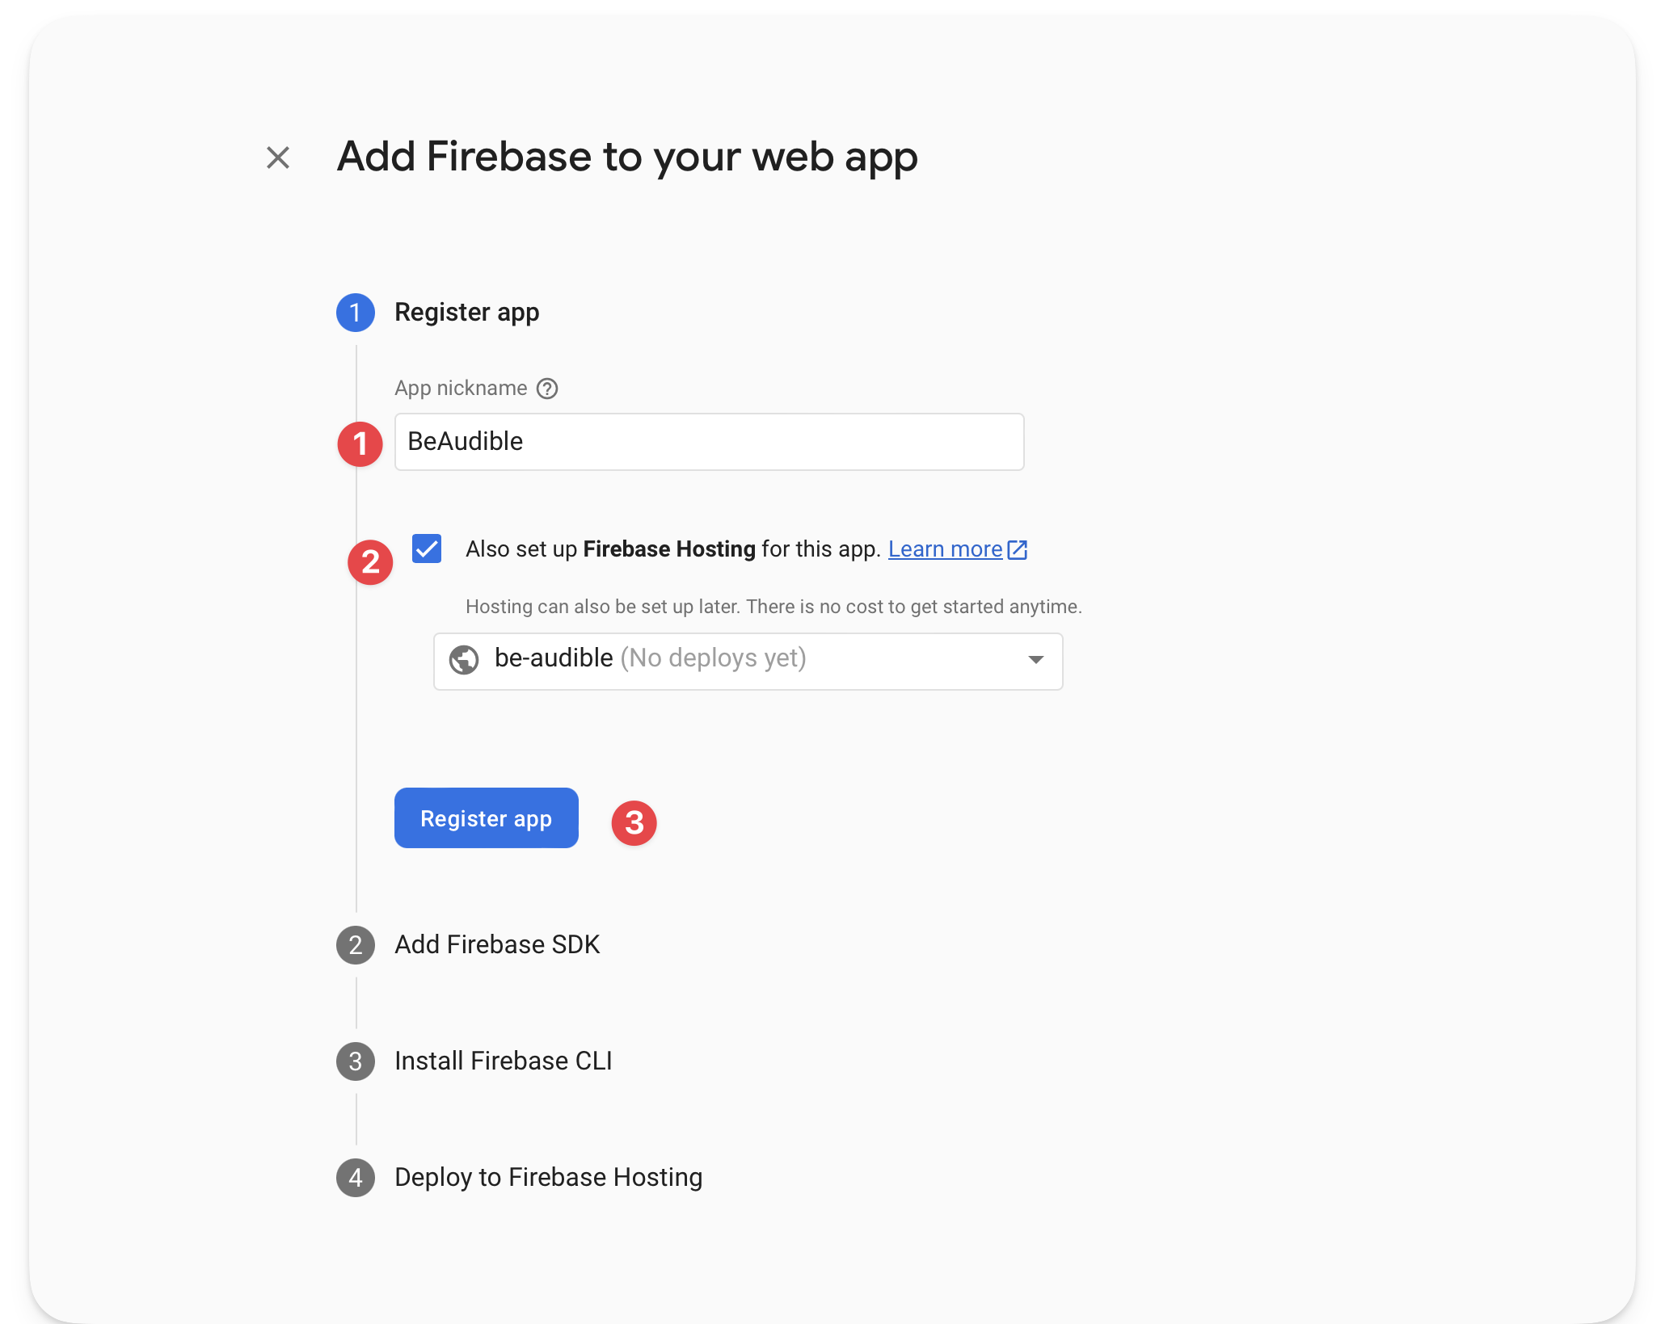Click the App nickname help icon
The image size is (1665, 1324).
[546, 389]
